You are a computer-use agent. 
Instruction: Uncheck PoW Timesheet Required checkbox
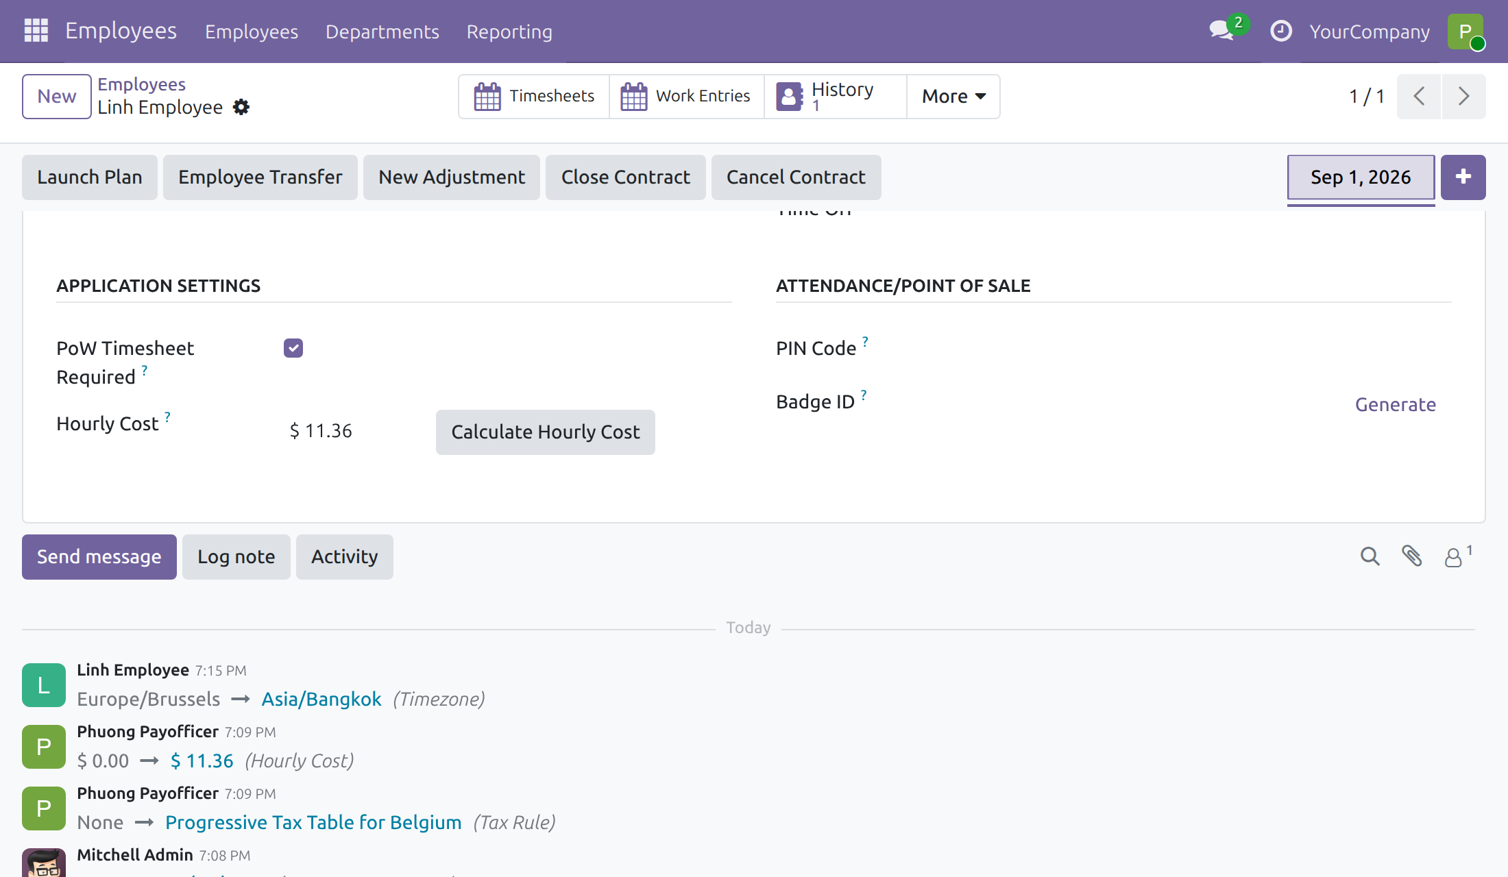(x=293, y=348)
